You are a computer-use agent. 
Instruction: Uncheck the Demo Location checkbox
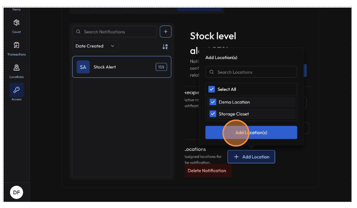pyautogui.click(x=213, y=102)
